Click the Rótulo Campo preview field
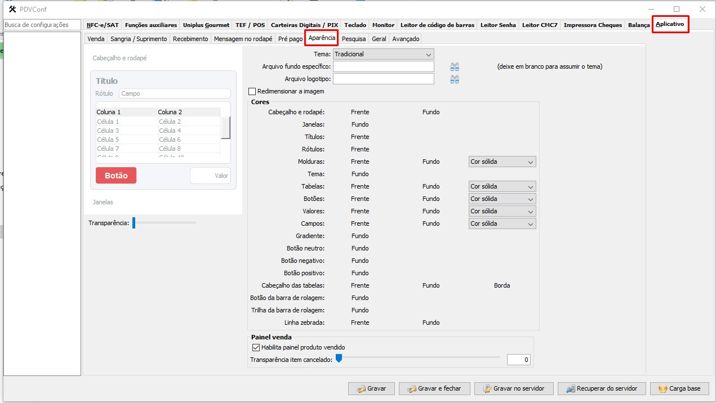 175,93
